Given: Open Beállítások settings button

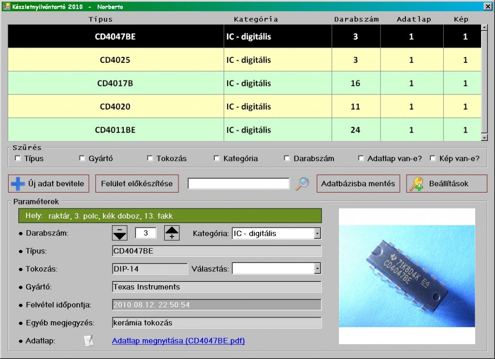Looking at the screenshot, I should coord(447,184).
